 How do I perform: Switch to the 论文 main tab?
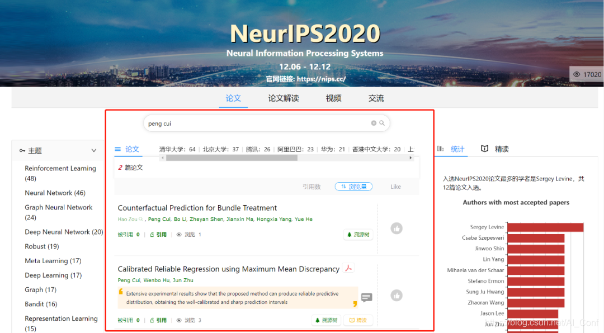233,98
